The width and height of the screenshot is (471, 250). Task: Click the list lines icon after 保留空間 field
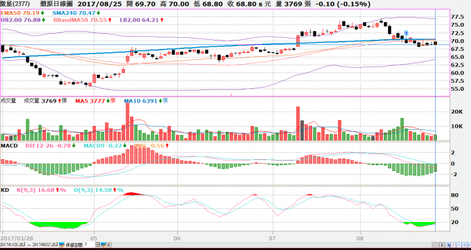coord(97,245)
